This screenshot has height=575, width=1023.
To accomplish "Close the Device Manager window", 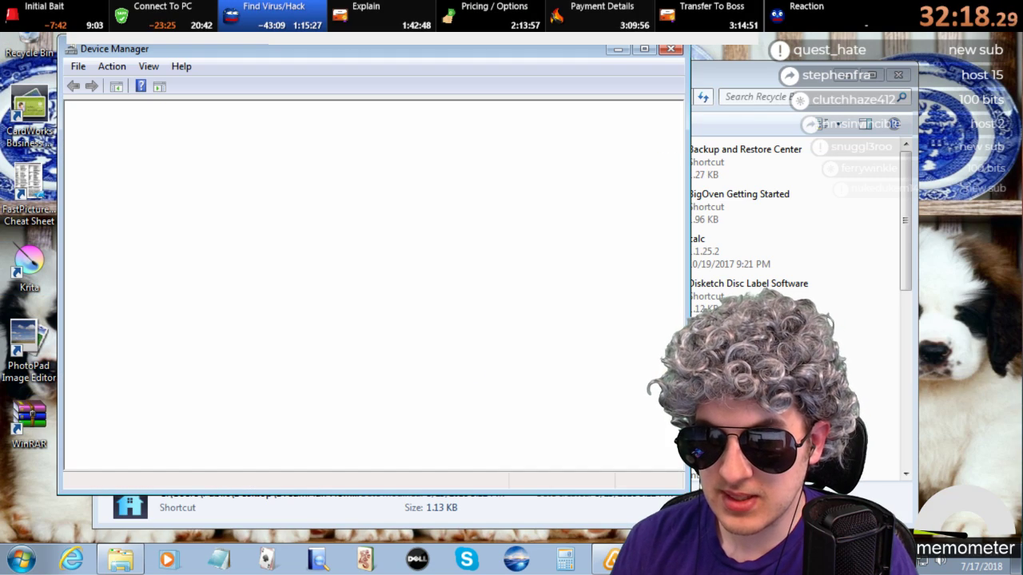I will [671, 50].
